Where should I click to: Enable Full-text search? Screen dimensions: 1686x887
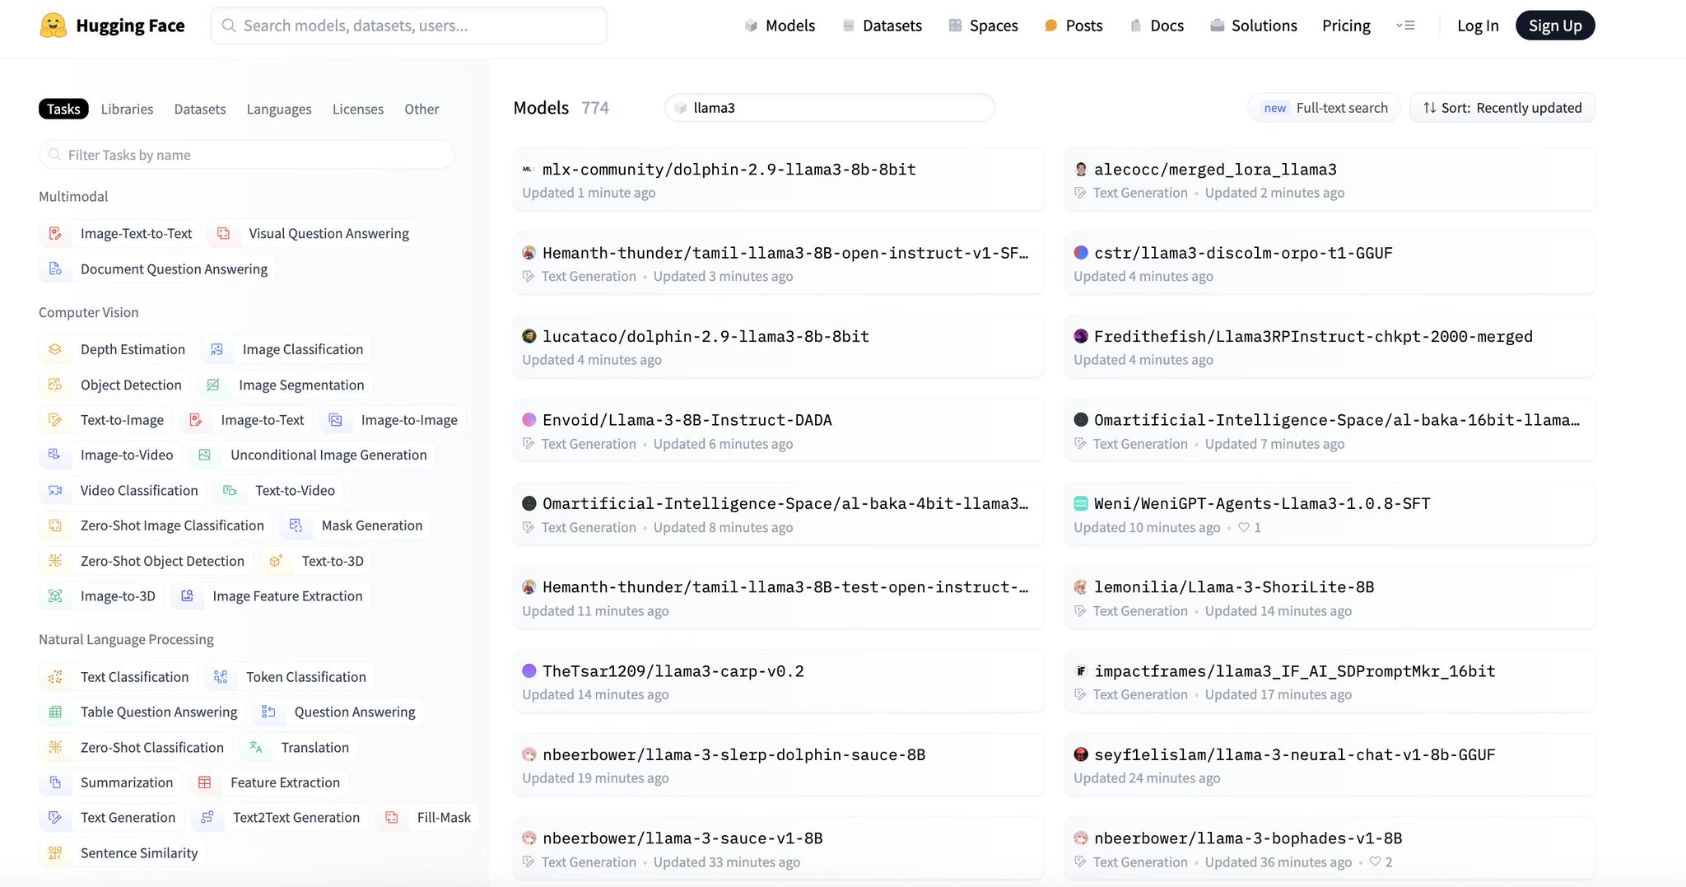[x=1325, y=108]
